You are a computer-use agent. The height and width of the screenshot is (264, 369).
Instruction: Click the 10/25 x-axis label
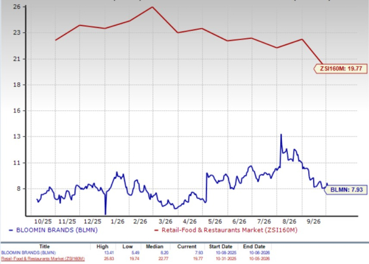43,222
